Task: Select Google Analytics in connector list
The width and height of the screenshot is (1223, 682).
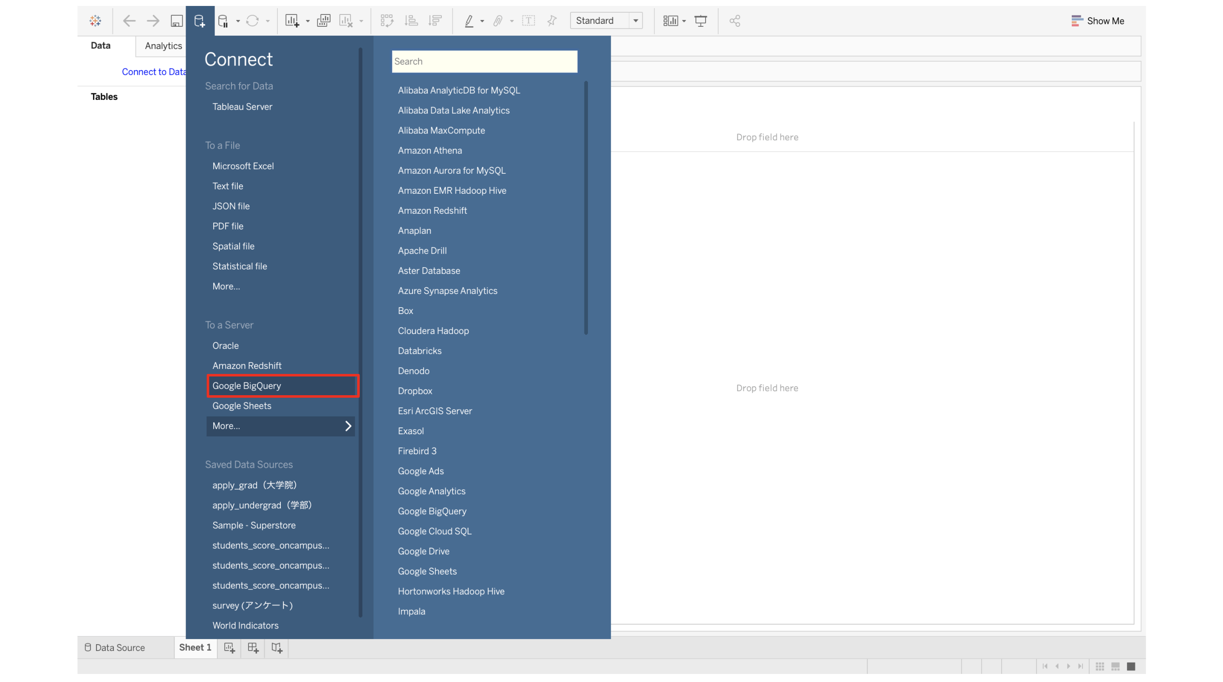Action: [x=432, y=491]
